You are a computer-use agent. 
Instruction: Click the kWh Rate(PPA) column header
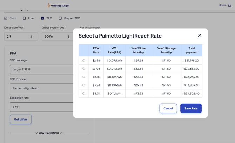114,50
